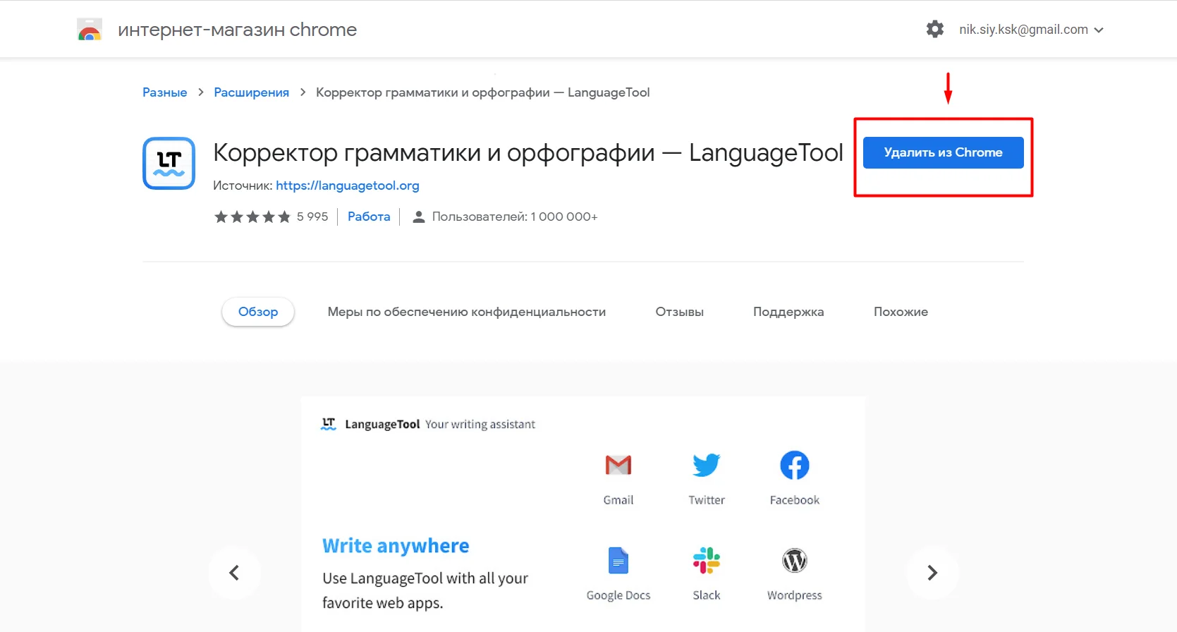Click the Slack label under its icon

[707, 595]
